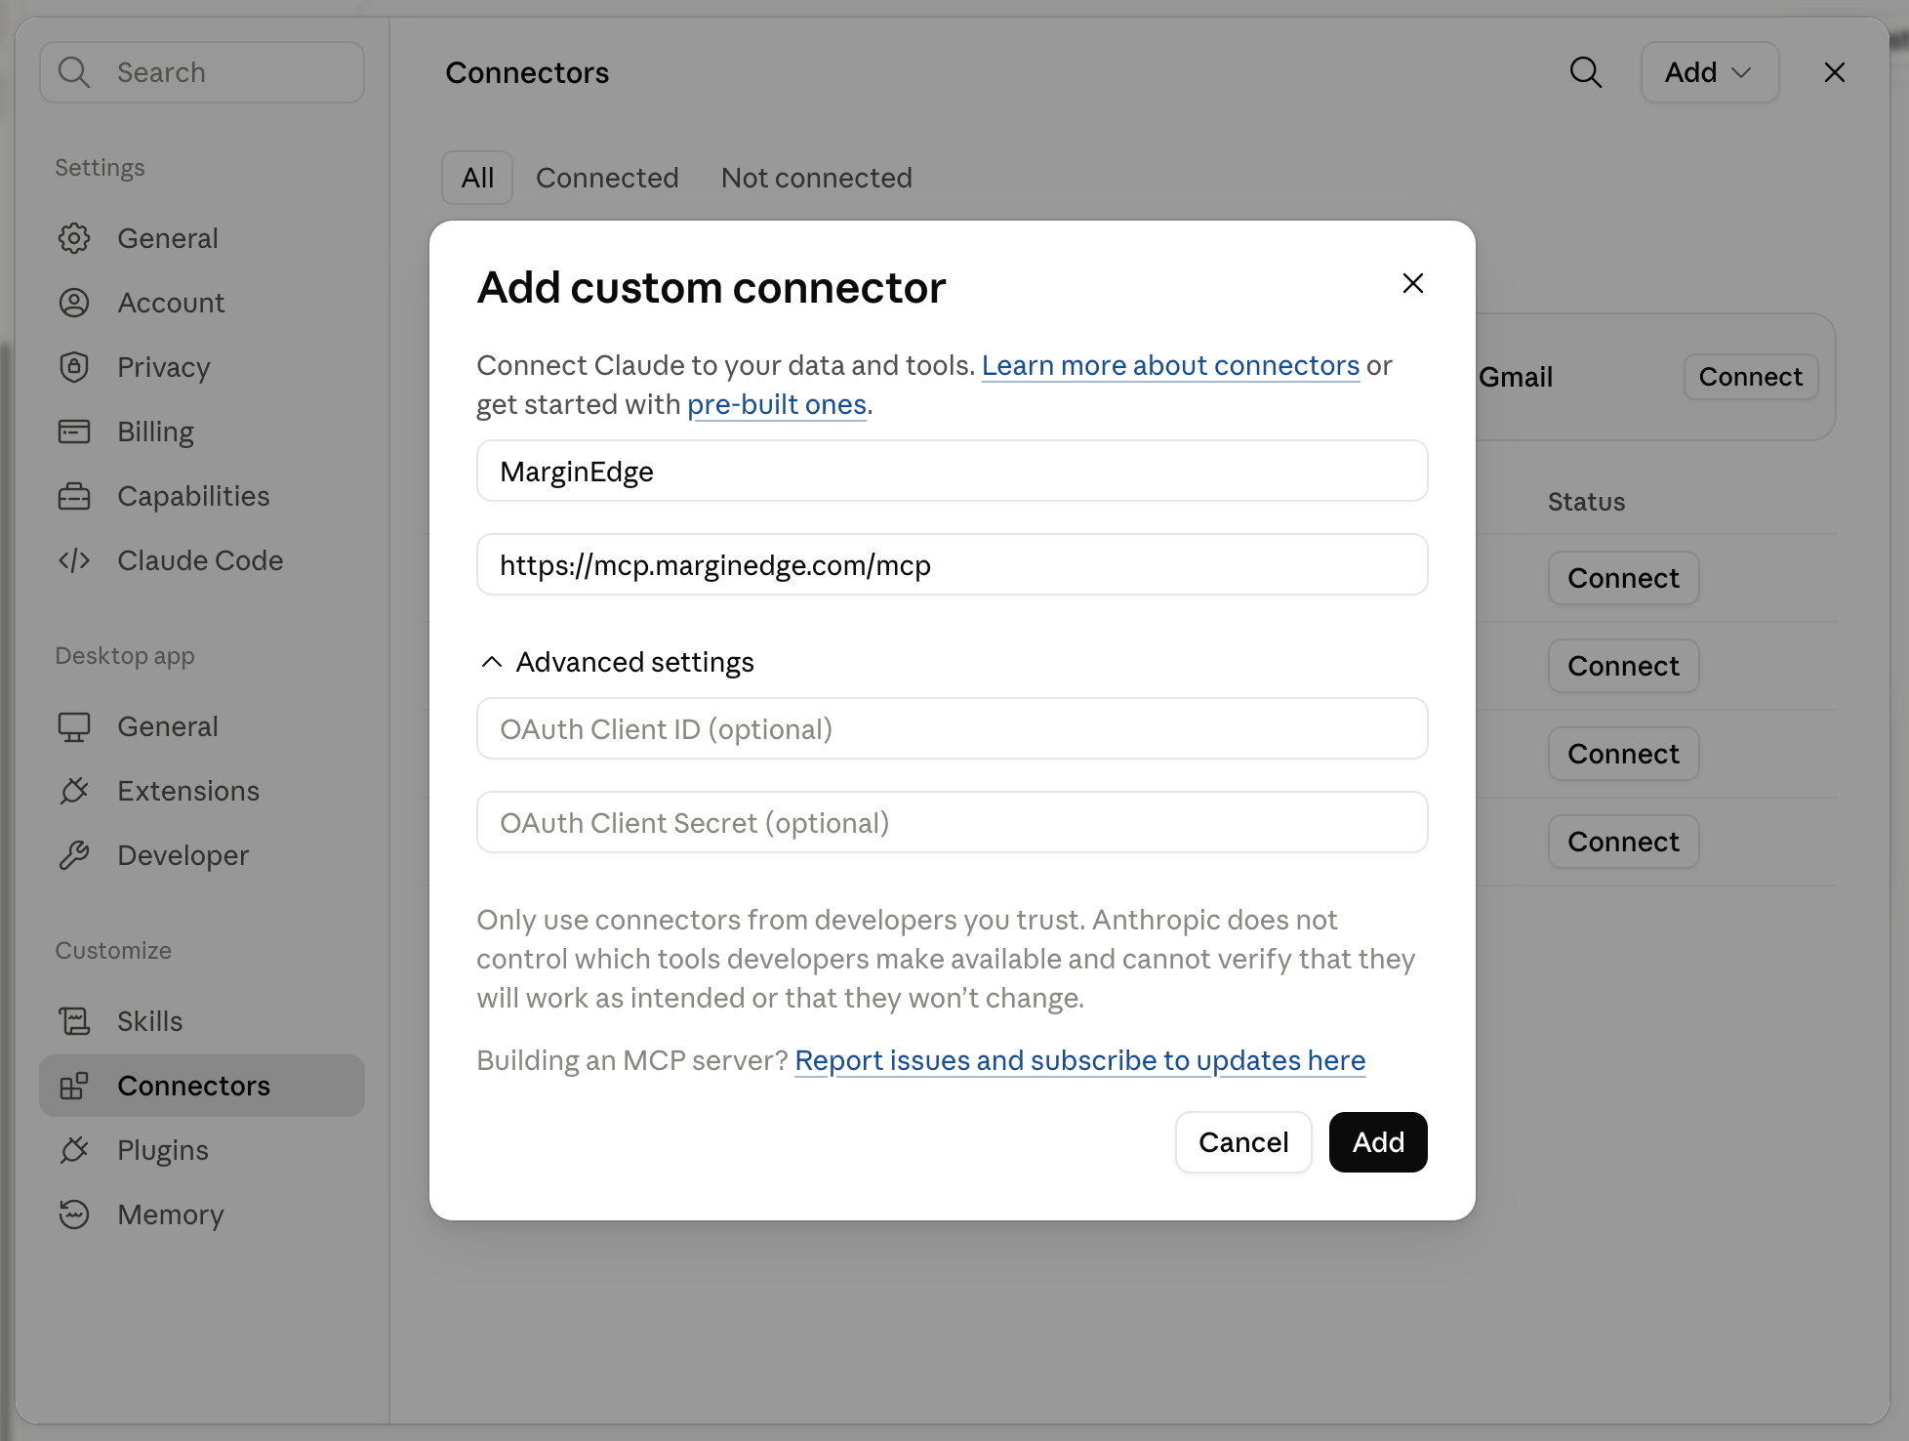Open General settings gear icon
This screenshot has height=1441, width=1909.
tap(74, 238)
